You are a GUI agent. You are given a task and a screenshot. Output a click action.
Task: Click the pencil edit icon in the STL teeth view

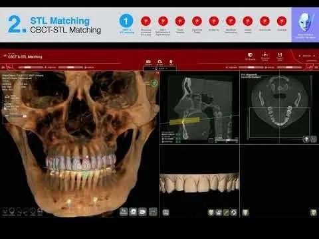pyautogui.click(x=226, y=212)
